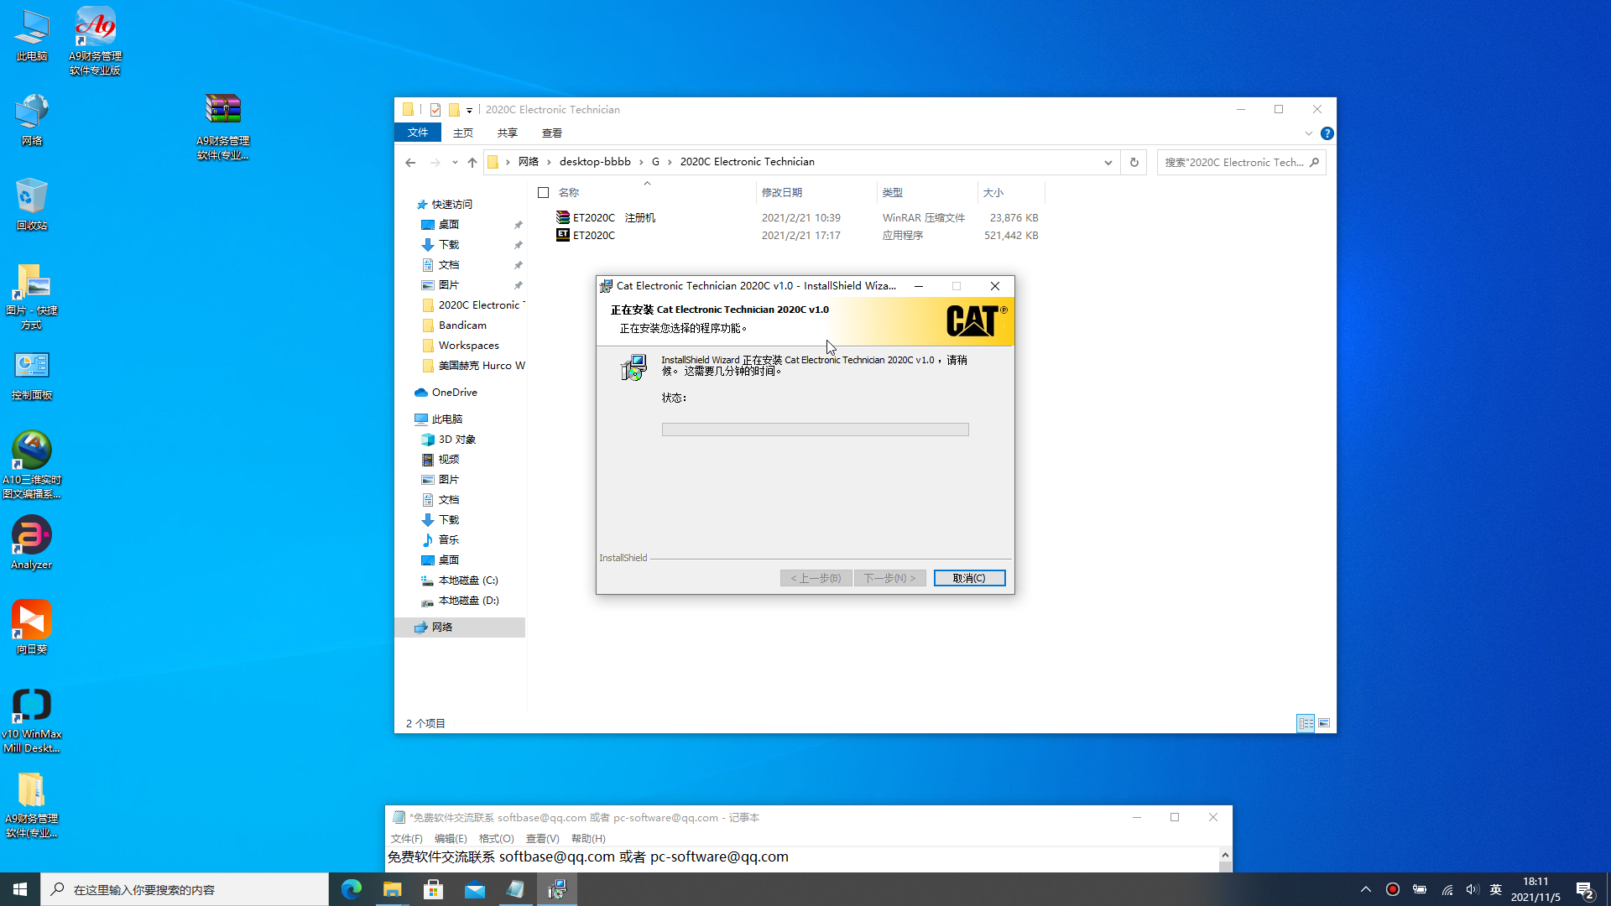Select the ET2020C application file
Image resolution: width=1611 pixels, height=906 pixels.
point(586,235)
